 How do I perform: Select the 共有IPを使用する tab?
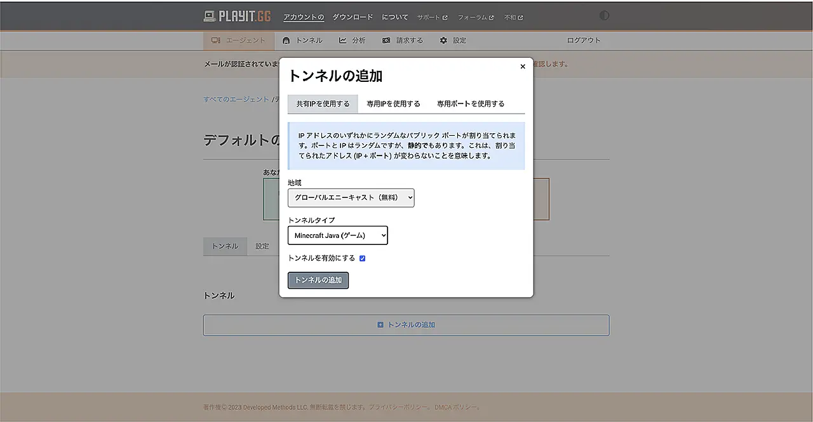click(x=323, y=104)
